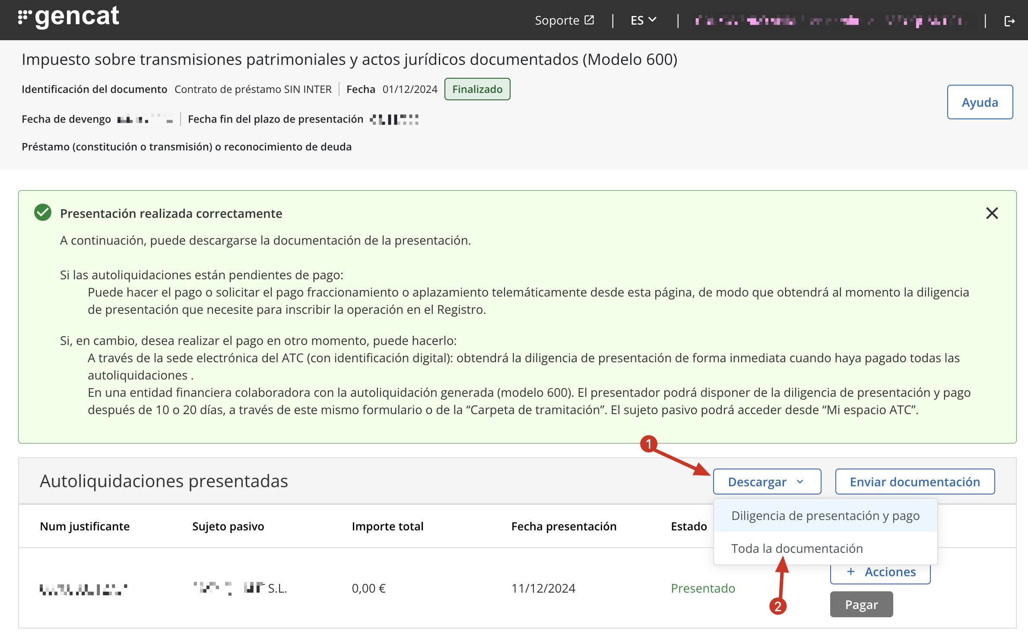Click the Presentado status text
The image size is (1028, 638).
[x=703, y=588]
